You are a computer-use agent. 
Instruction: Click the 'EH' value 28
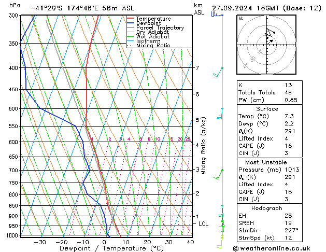tap(288, 216)
